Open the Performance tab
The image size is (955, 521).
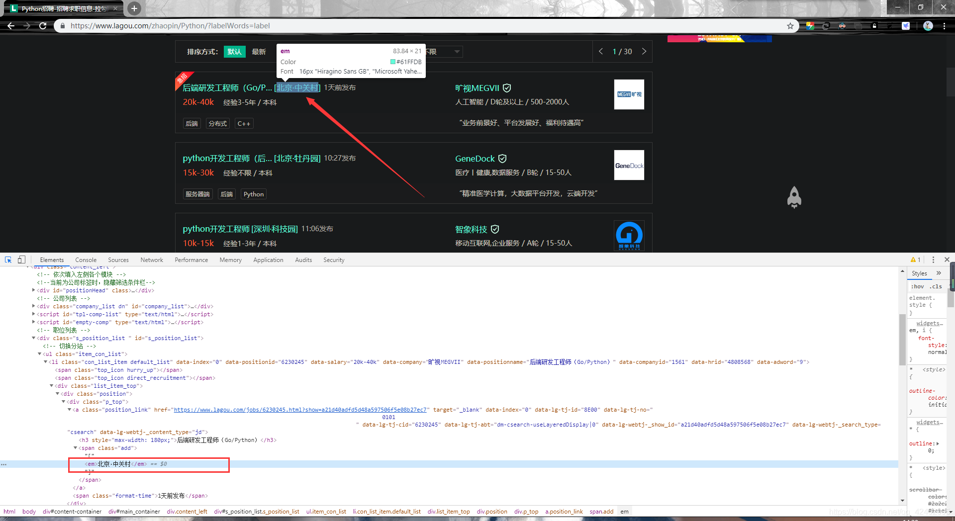point(191,260)
